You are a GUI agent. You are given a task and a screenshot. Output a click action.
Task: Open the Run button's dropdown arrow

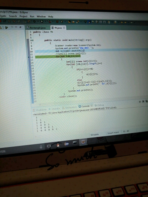coord(45,22)
